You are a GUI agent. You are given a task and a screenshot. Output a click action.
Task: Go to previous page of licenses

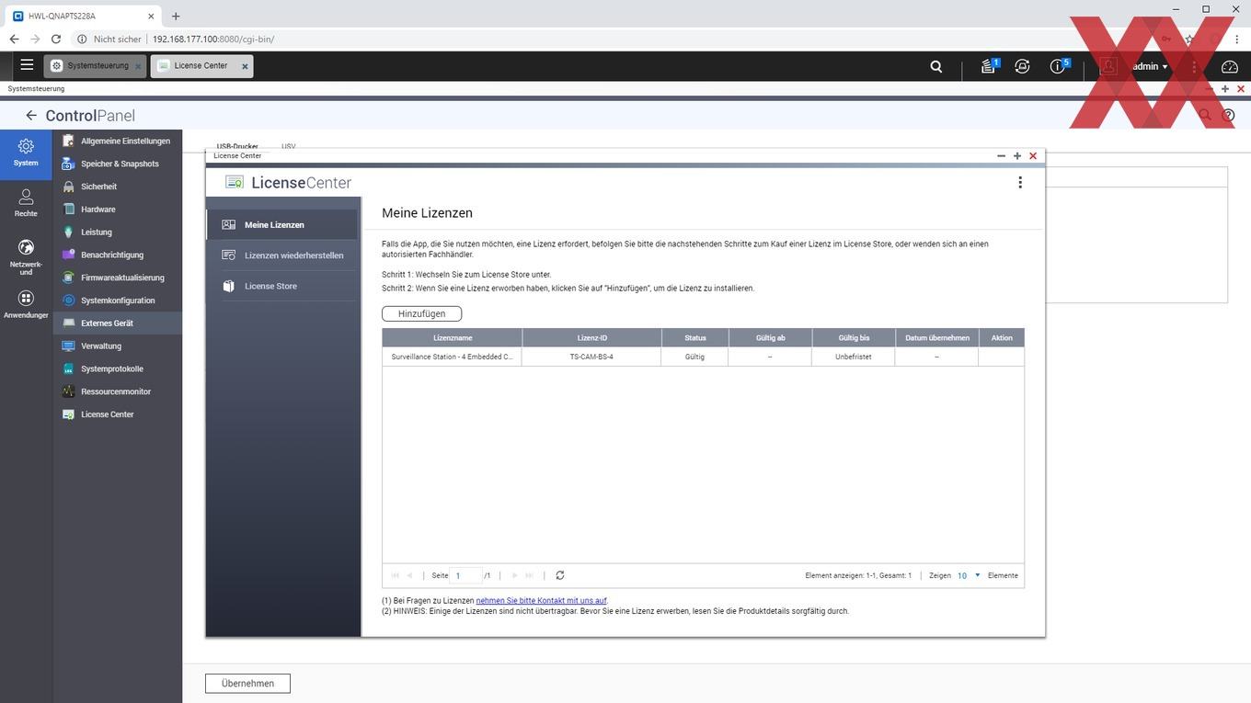[x=410, y=575]
